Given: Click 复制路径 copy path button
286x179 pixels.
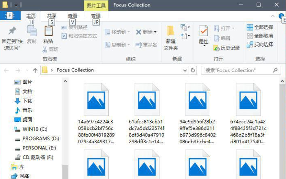Looking at the screenshot, I should (75, 28).
